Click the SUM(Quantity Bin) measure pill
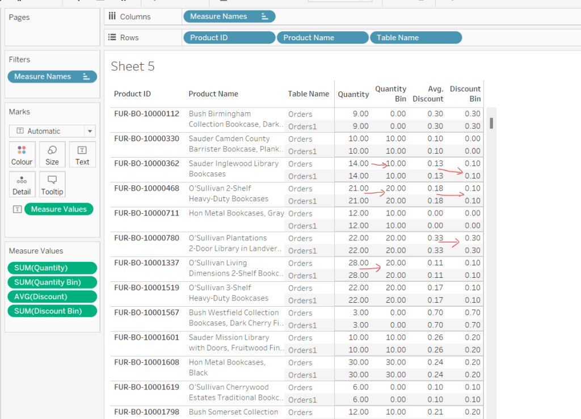 [52, 282]
